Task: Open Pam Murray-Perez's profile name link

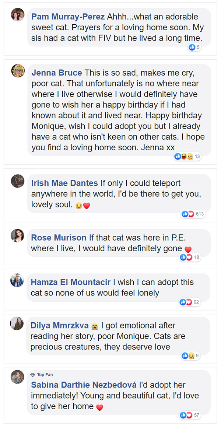Action: pyautogui.click(x=69, y=17)
